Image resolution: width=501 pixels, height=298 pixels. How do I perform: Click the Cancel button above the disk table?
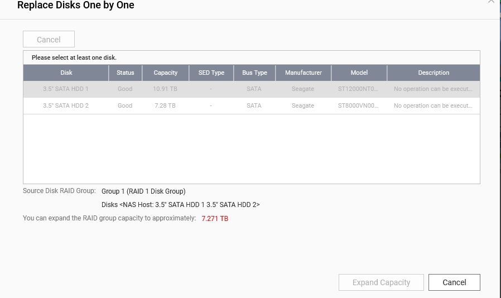[x=49, y=40]
